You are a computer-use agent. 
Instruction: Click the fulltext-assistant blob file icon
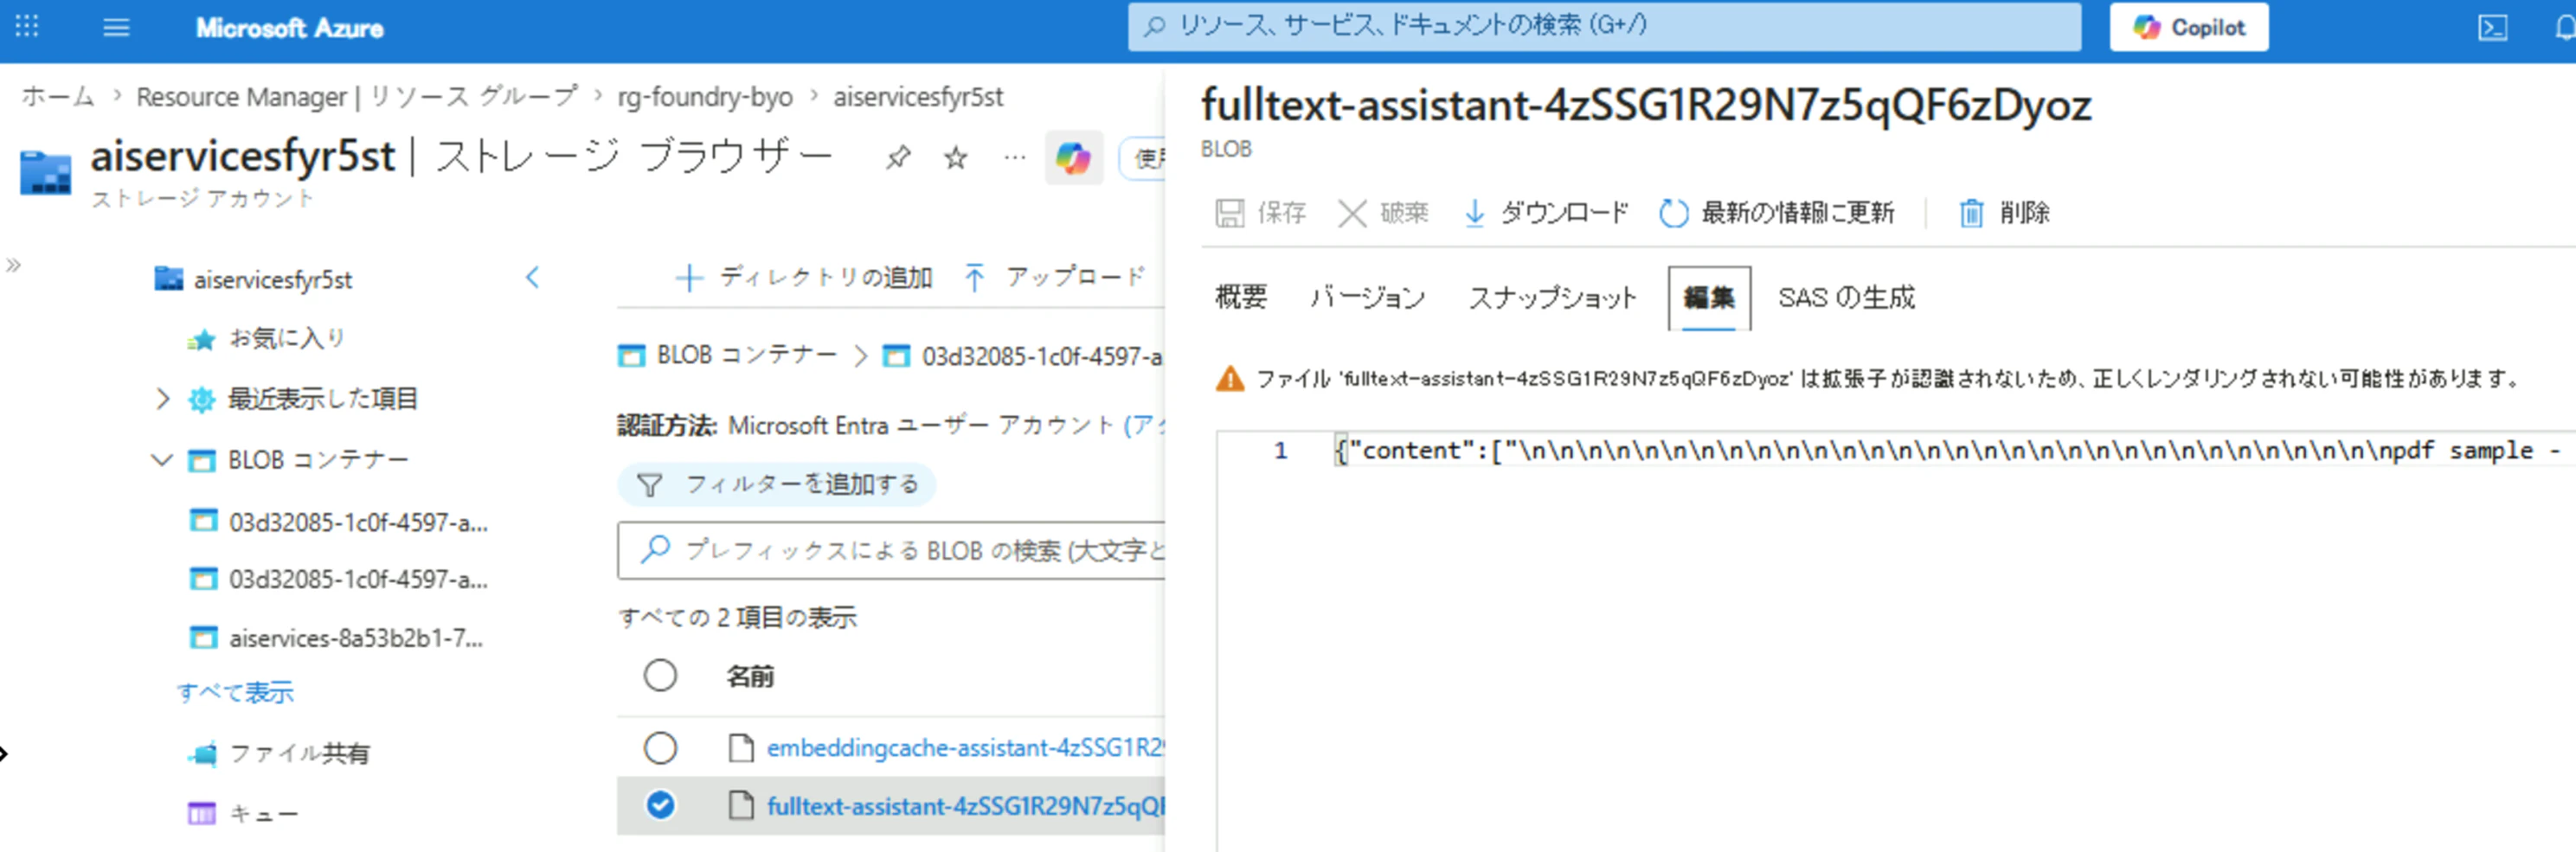pos(741,805)
